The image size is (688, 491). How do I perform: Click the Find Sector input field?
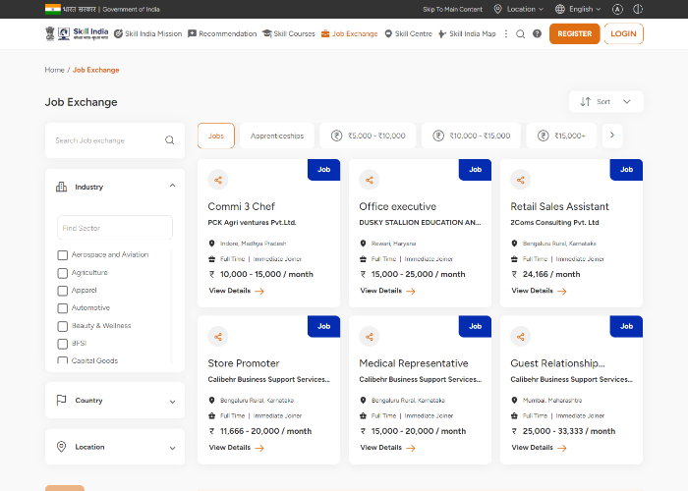pos(115,228)
